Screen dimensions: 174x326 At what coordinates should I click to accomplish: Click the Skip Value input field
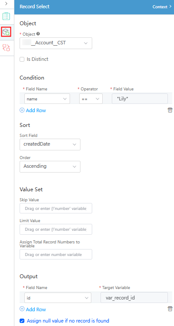(x=56, y=208)
